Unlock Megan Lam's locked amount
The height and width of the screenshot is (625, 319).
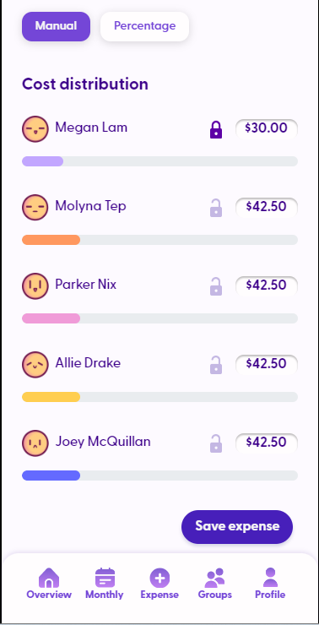(x=216, y=129)
